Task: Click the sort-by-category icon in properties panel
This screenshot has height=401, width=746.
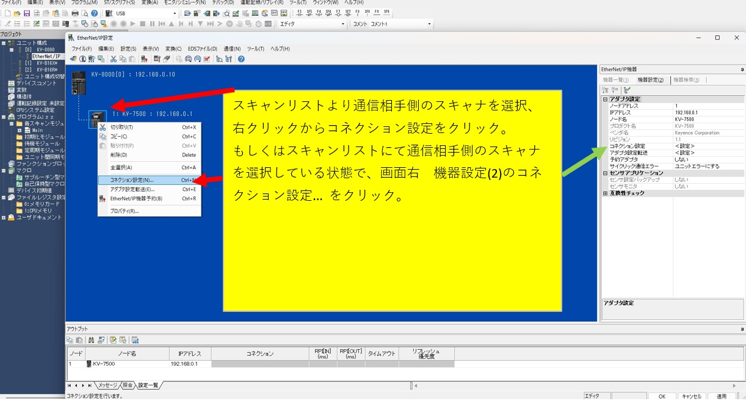Action: tap(606, 90)
